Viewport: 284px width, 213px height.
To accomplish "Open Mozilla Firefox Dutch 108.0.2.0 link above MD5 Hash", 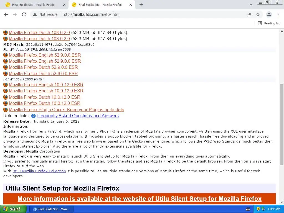I will [39, 39].
